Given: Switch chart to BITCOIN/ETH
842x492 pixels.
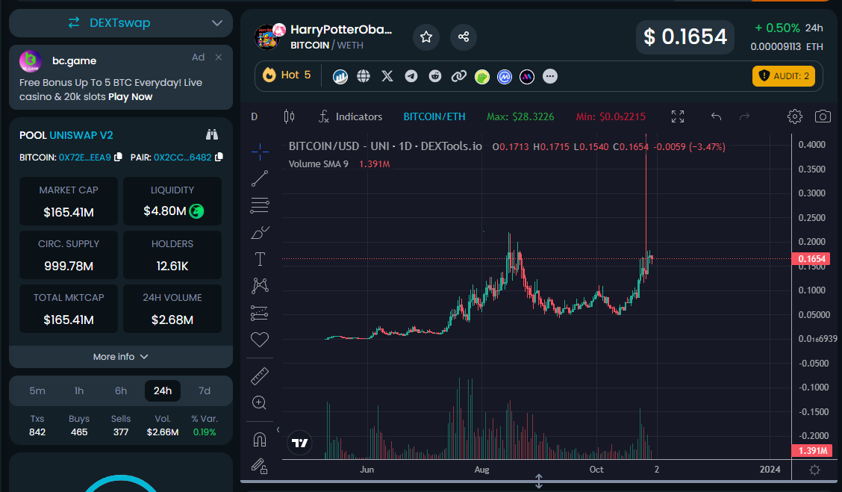Looking at the screenshot, I should coord(434,116).
